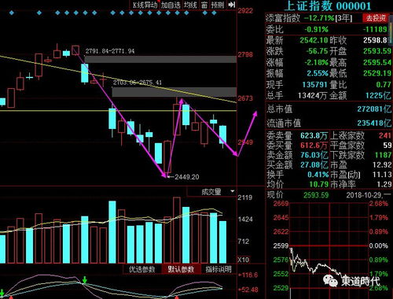Click the red 去投资 button

376,18
